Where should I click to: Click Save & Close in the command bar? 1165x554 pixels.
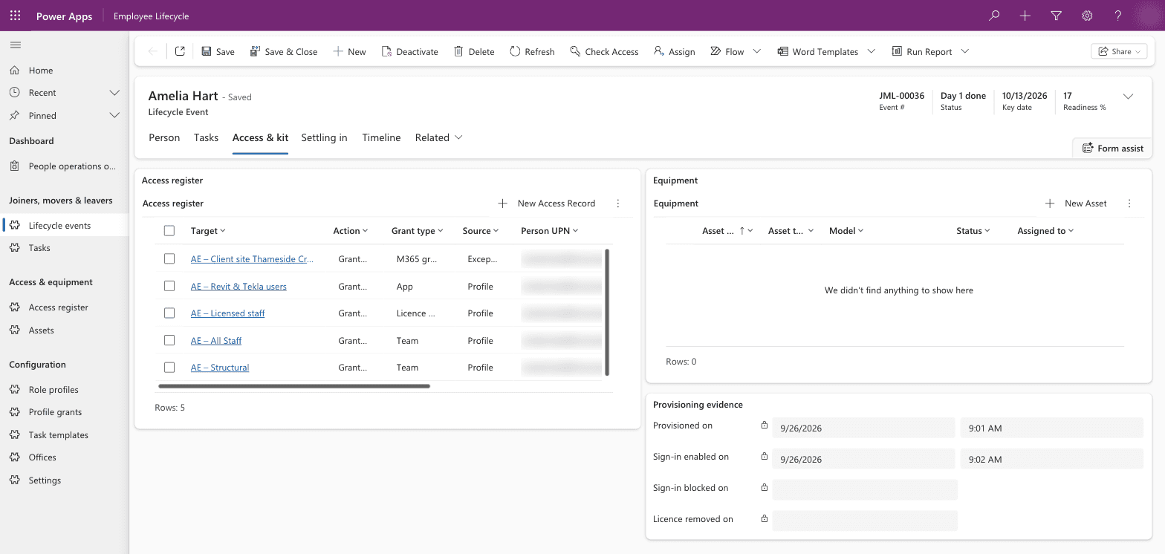click(x=283, y=51)
